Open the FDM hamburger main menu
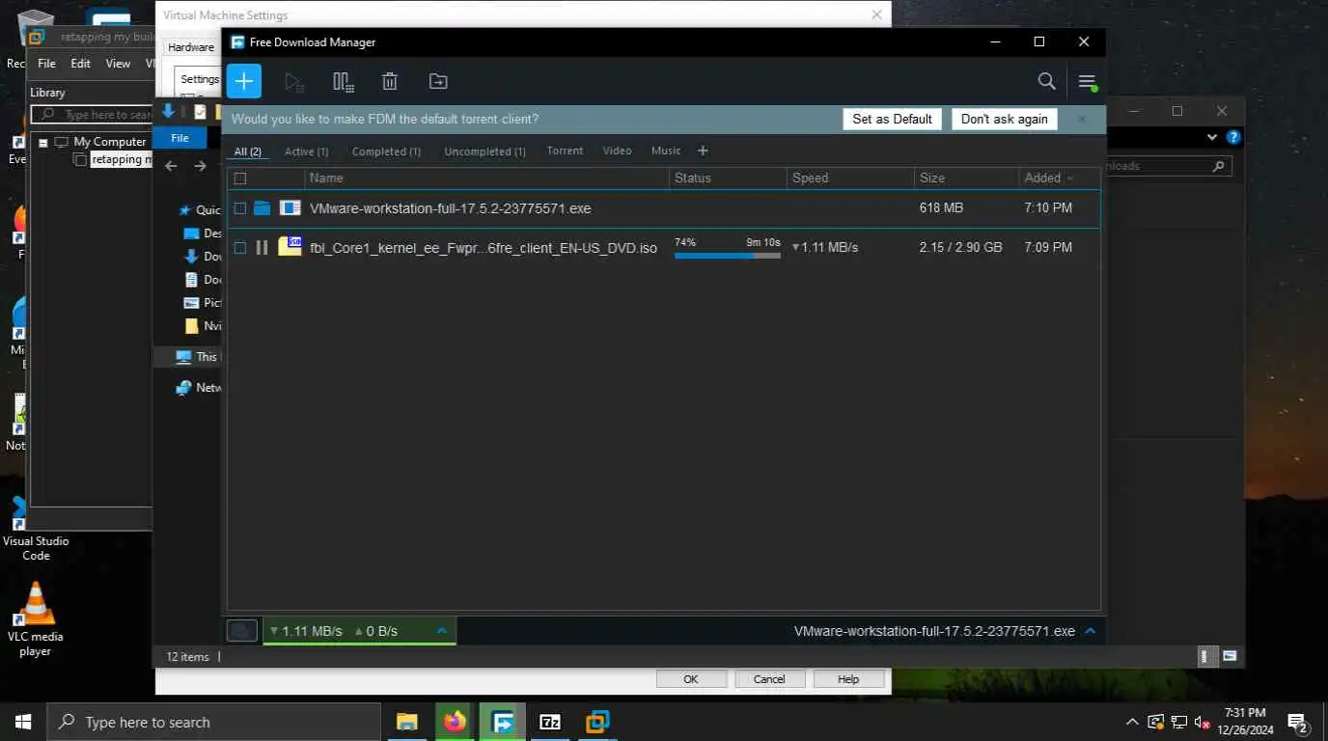 point(1088,82)
